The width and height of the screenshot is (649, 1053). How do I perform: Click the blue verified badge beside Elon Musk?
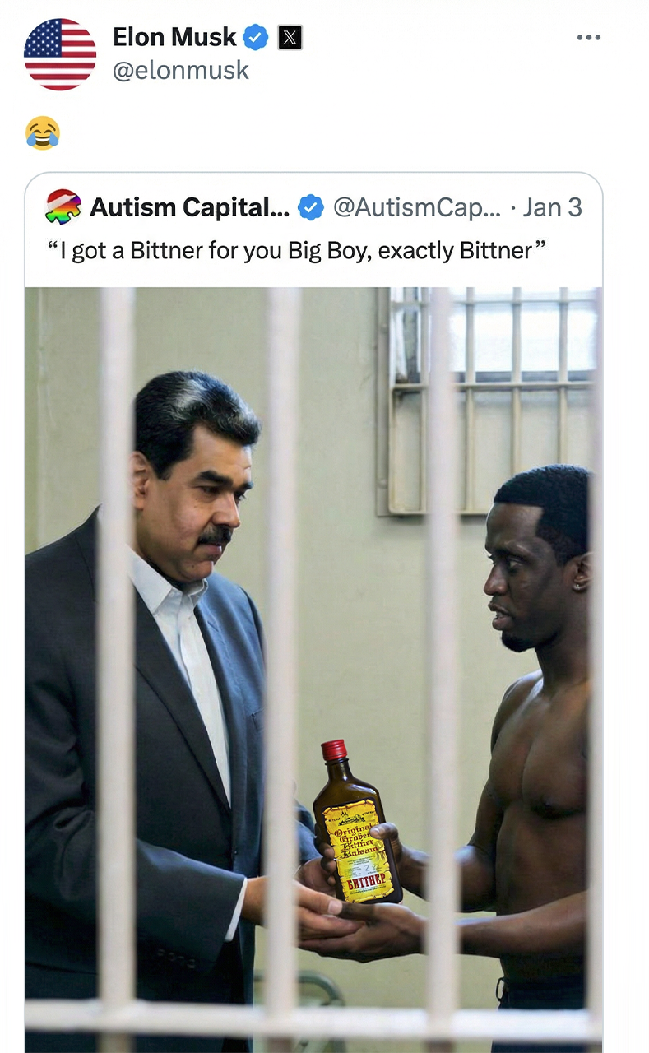(256, 37)
